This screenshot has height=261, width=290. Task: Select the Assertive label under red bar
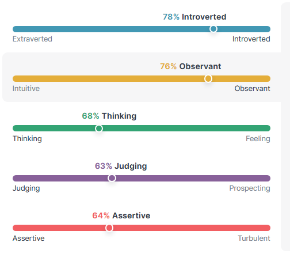29,239
